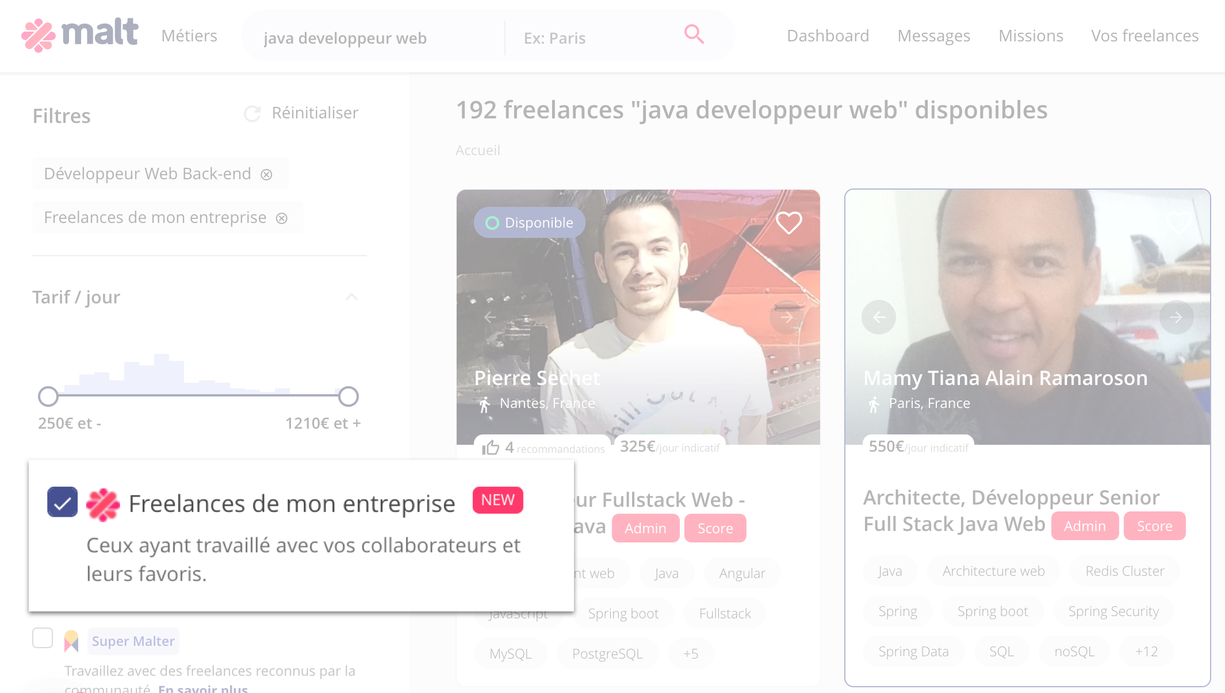The height and width of the screenshot is (693, 1225).
Task: Click the java developpeur web search field
Action: point(374,38)
